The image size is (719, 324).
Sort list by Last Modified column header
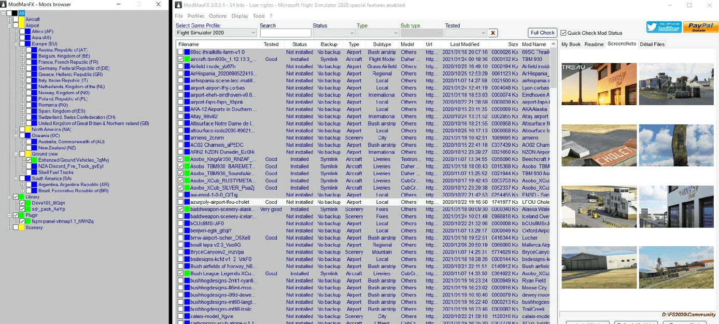(464, 45)
